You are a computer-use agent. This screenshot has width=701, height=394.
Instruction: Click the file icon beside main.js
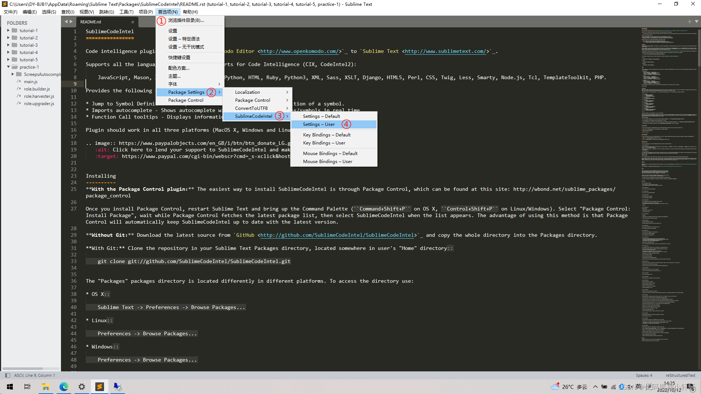click(x=19, y=82)
